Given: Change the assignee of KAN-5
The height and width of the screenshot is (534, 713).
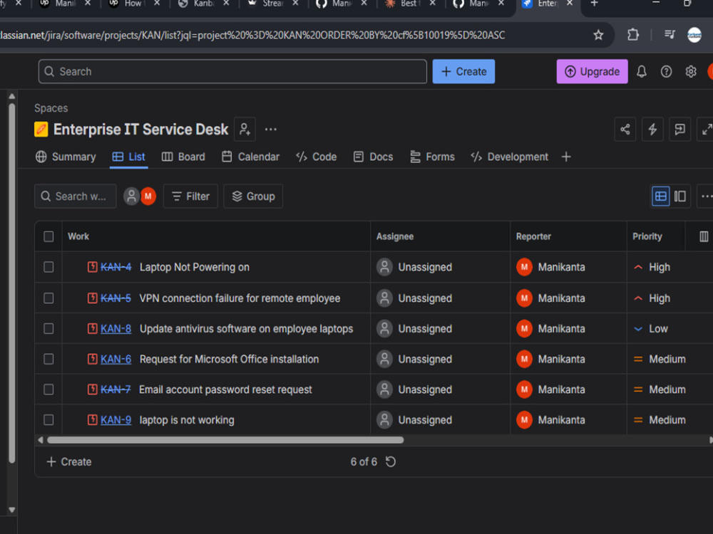Looking at the screenshot, I should point(414,298).
